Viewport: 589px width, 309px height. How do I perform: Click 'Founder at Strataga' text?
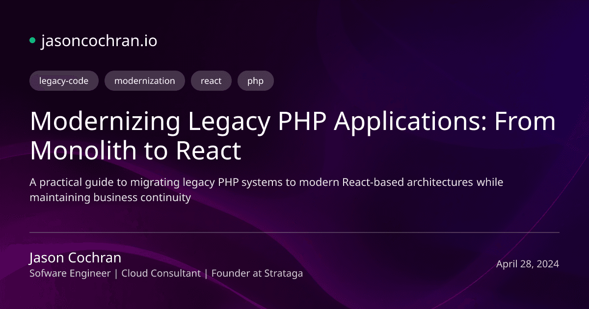click(x=257, y=273)
